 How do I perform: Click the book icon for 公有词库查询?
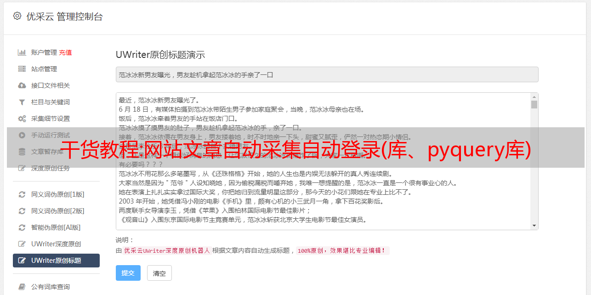[22, 287]
